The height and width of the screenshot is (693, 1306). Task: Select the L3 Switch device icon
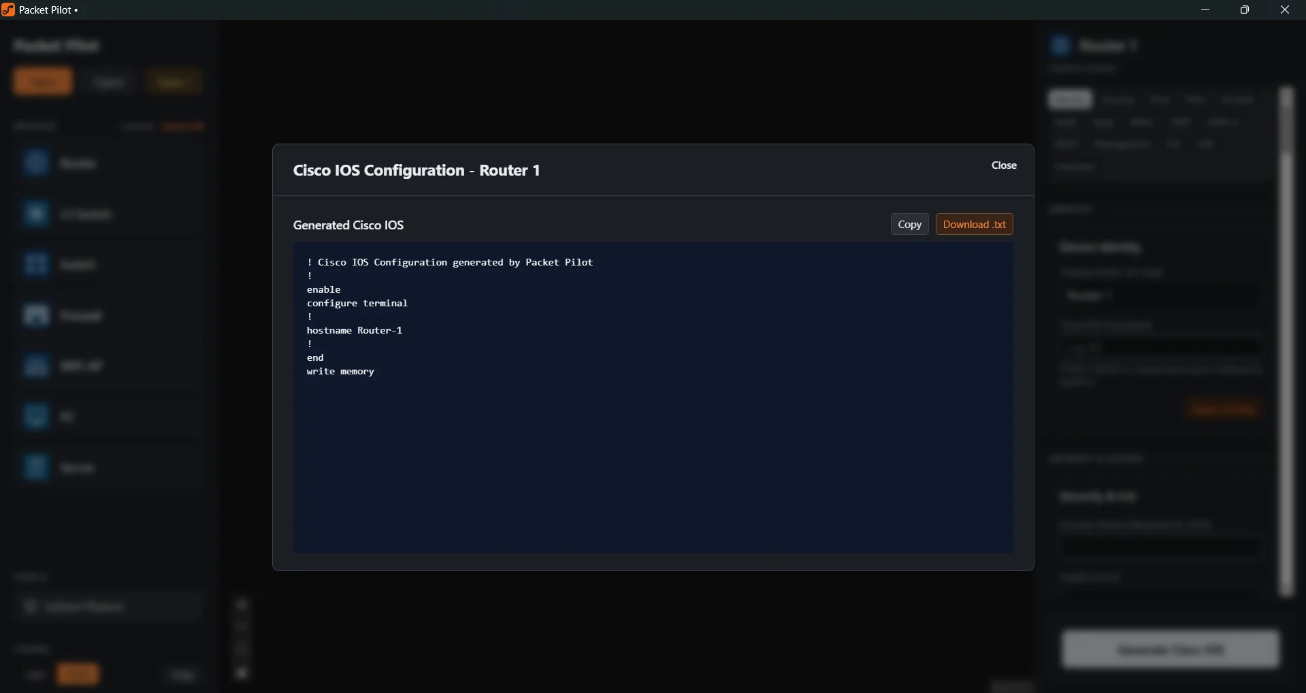click(x=35, y=214)
